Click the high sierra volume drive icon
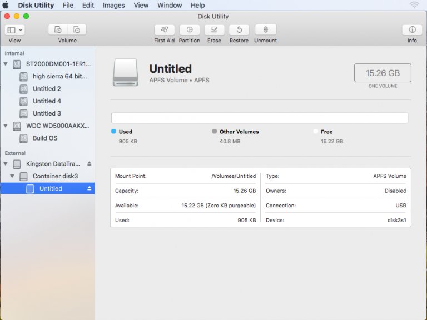 point(24,77)
